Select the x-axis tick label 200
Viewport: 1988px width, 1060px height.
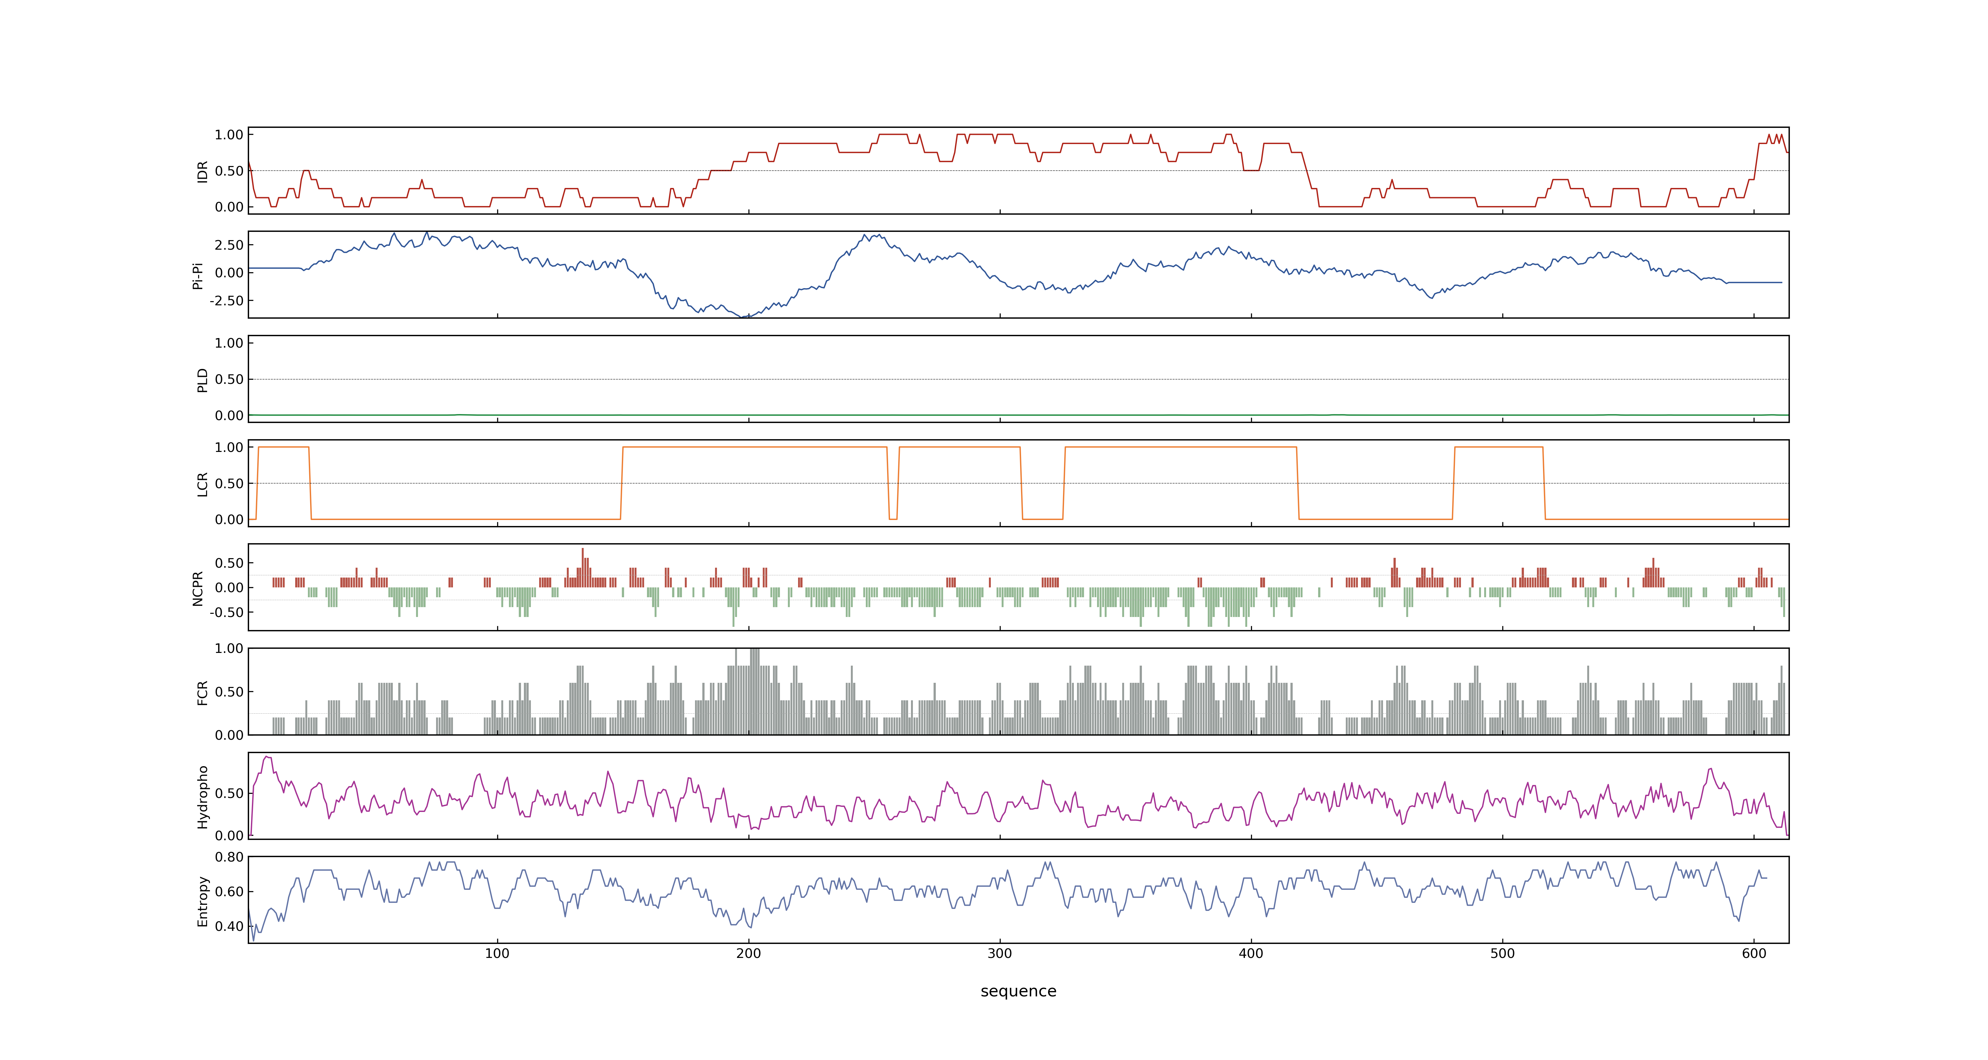(x=748, y=953)
